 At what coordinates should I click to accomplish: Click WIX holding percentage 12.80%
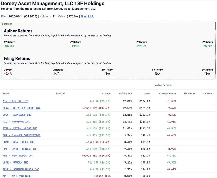pyautogui.click(x=127, y=101)
